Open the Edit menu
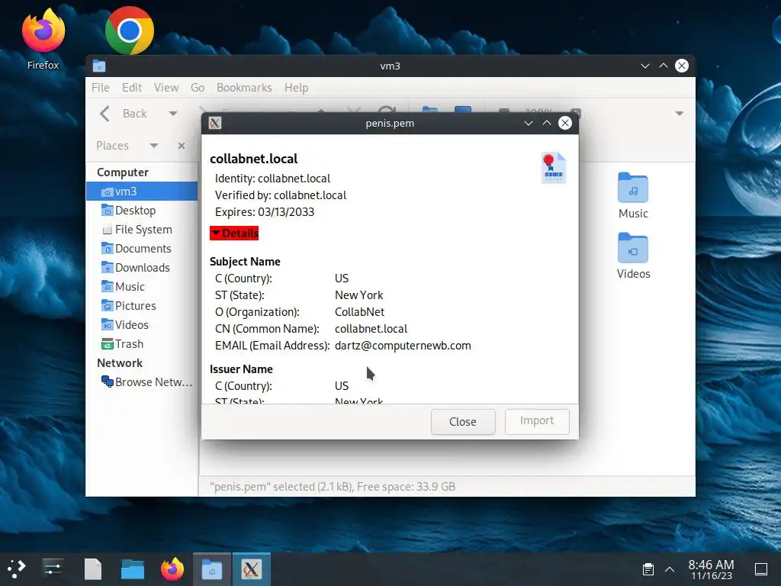The image size is (781, 586). pyautogui.click(x=132, y=88)
